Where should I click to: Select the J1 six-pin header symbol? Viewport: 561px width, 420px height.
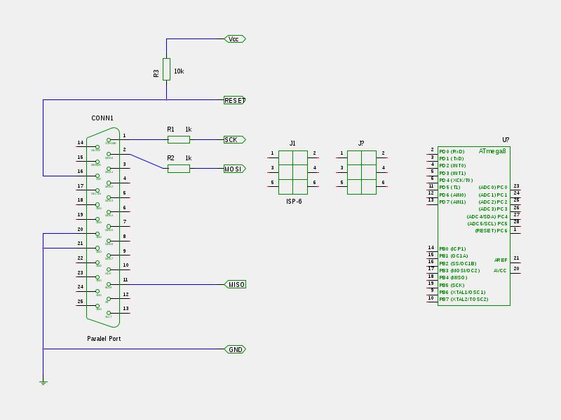(x=293, y=172)
